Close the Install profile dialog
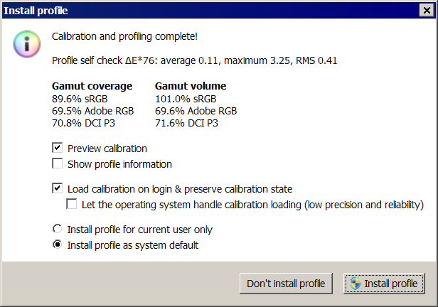The image size is (438, 307). point(425,11)
